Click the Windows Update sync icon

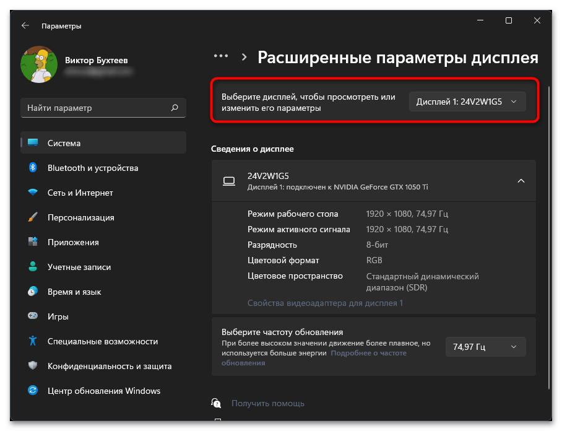33,391
